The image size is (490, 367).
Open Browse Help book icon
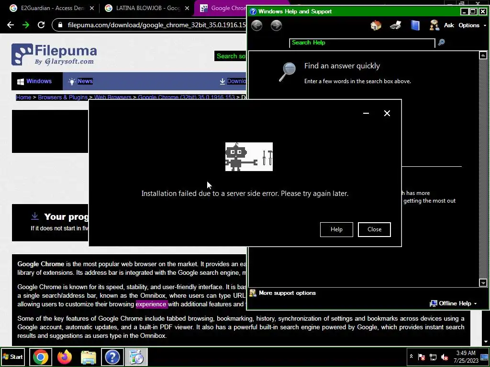[x=415, y=25]
